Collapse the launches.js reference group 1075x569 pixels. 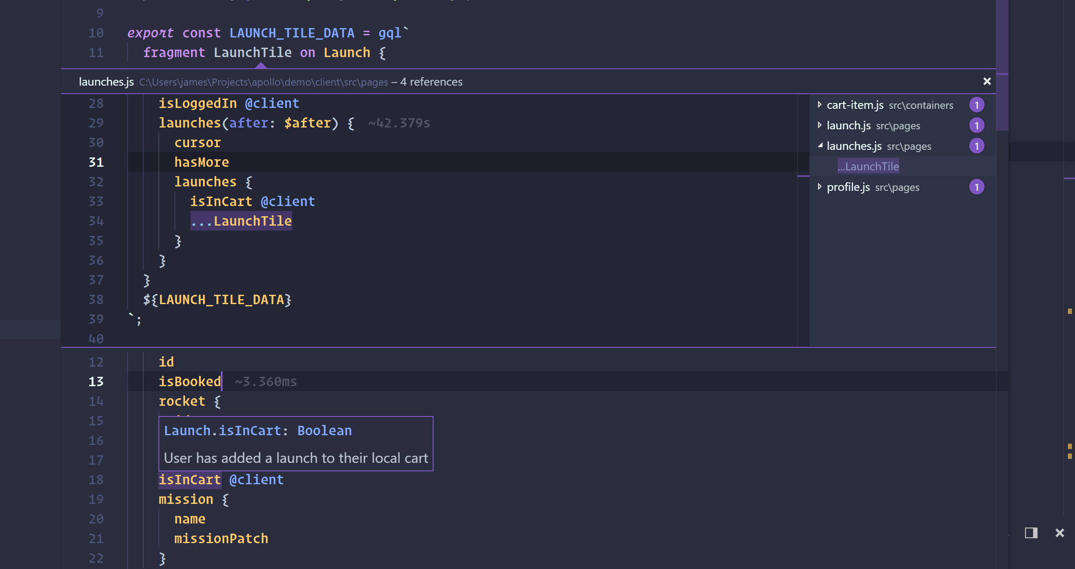(x=819, y=146)
